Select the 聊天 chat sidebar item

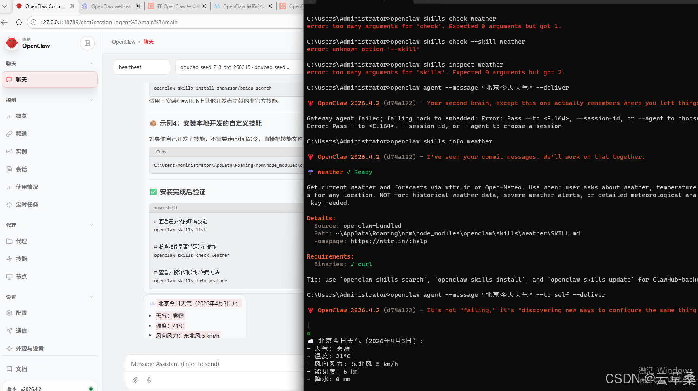[x=50, y=80]
